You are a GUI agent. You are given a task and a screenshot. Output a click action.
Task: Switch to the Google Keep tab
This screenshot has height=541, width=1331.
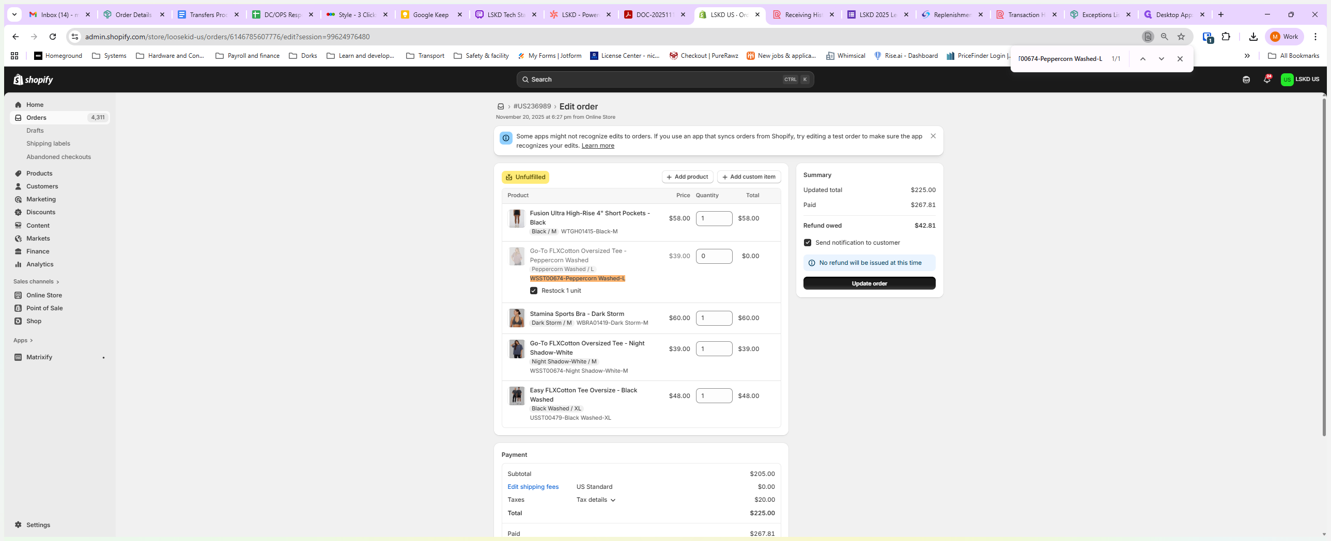coord(430,14)
